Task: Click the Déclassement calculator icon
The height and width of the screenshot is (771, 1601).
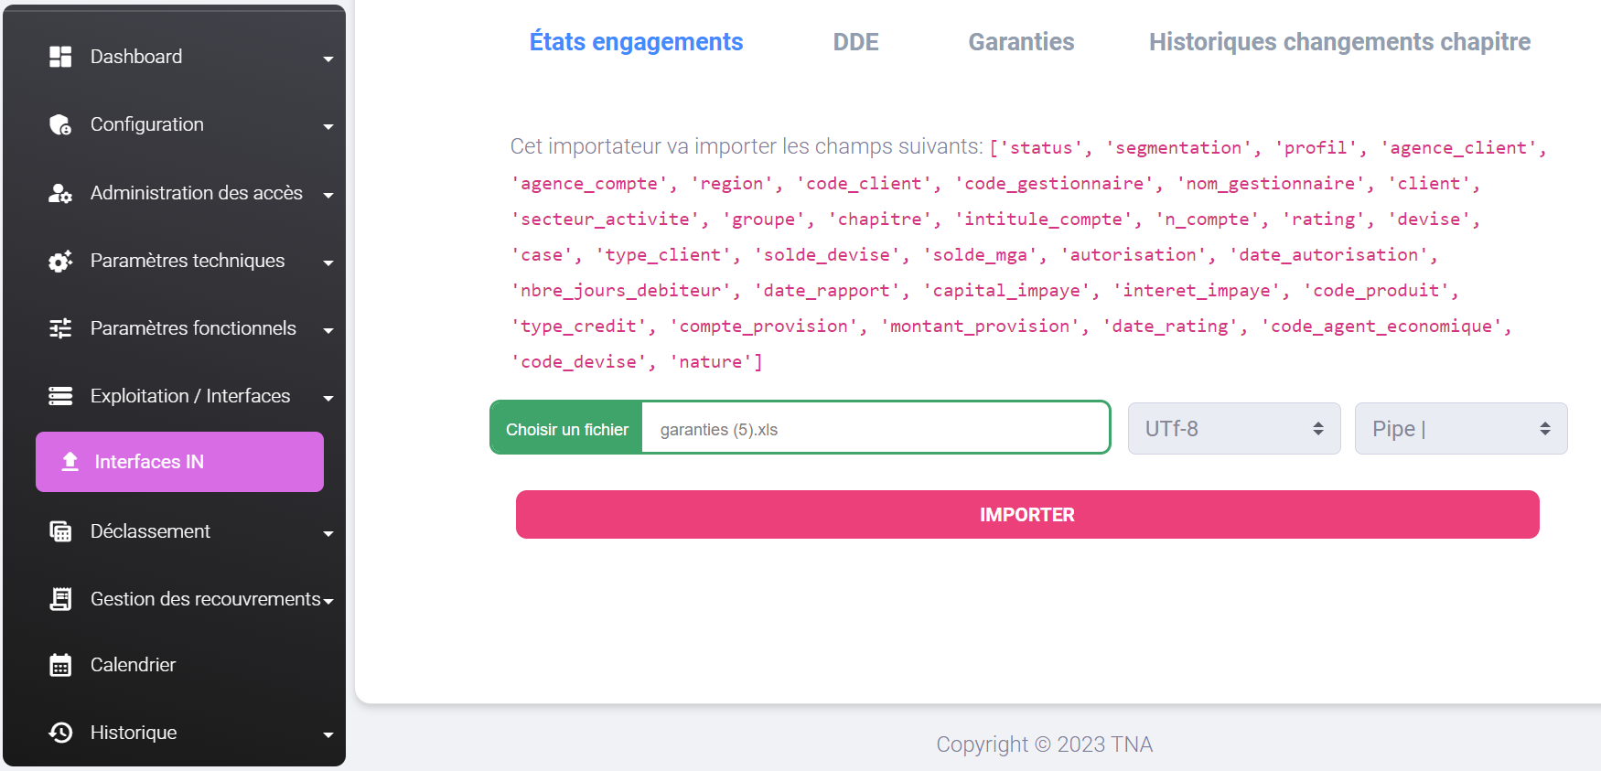Action: coord(60,531)
